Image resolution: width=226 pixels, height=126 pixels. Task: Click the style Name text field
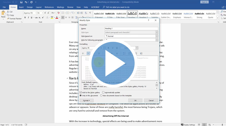coord(131,29)
